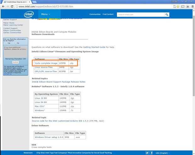Download Arduino software for Linux 32 Bit
Image resolution: width=195 pixels, height=155 pixels.
(41, 98)
